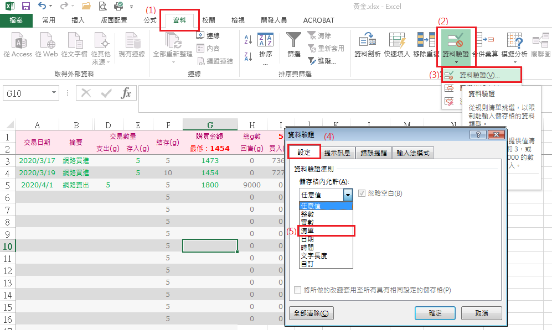Open the File tab
552x330 pixels.
[16, 20]
